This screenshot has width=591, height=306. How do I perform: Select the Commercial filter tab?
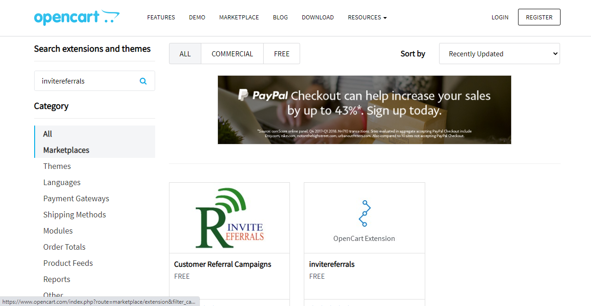232,54
